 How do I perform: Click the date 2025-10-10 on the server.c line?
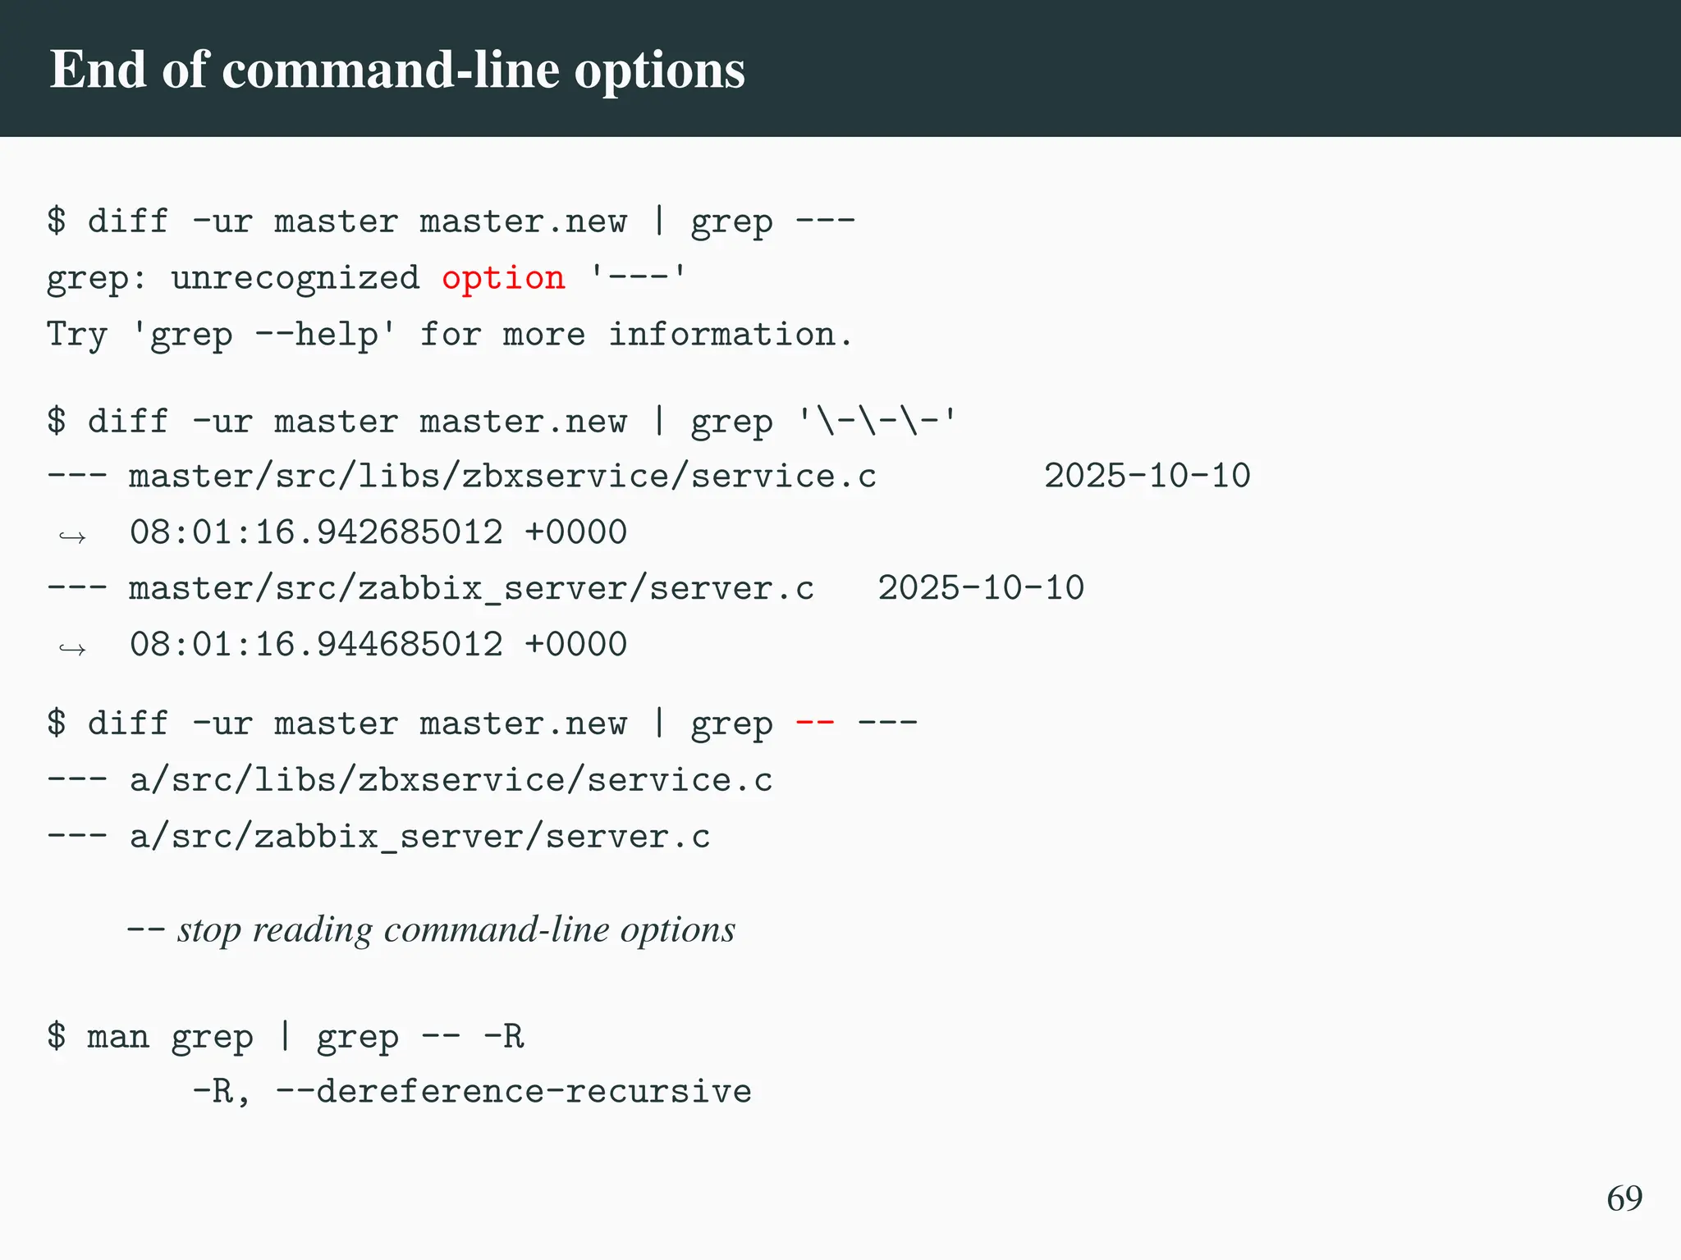(981, 589)
